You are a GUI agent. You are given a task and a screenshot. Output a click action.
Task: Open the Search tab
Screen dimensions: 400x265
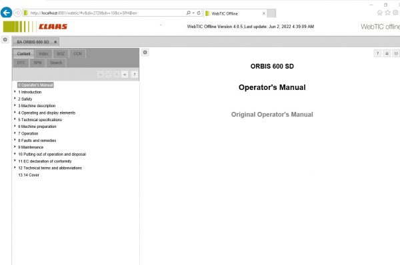pyautogui.click(x=56, y=63)
